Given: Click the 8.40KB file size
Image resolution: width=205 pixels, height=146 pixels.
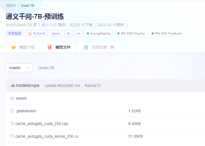Looking at the screenshot, I should tap(135, 124).
